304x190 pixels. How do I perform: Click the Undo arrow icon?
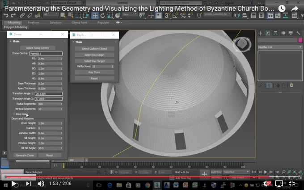pos(6,15)
